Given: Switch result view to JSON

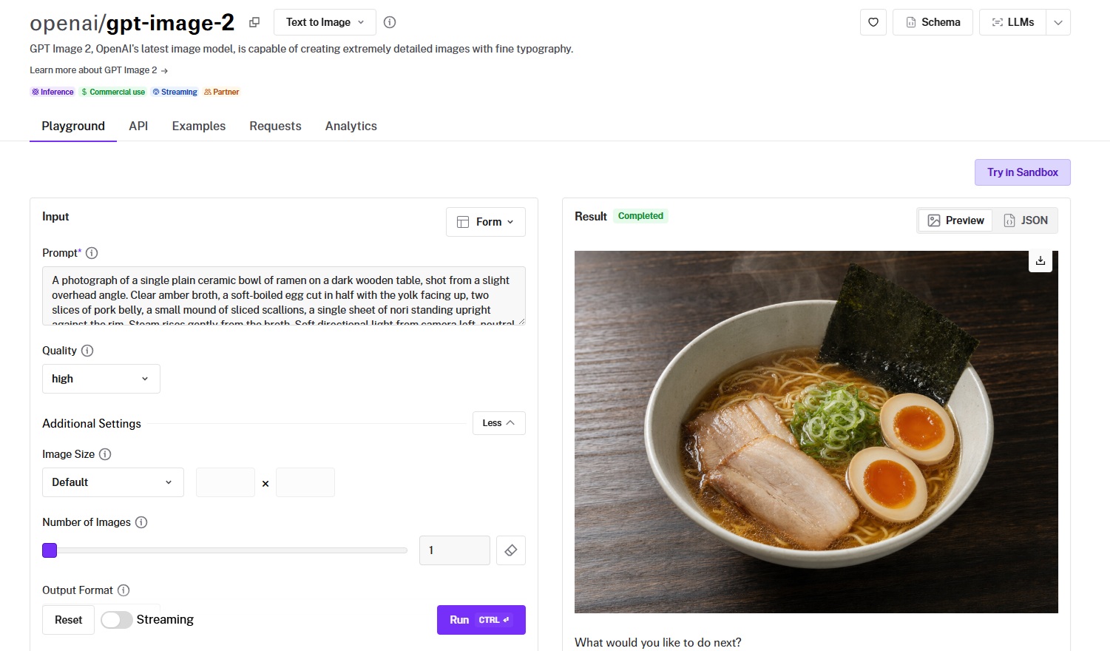Looking at the screenshot, I should (x=1026, y=220).
